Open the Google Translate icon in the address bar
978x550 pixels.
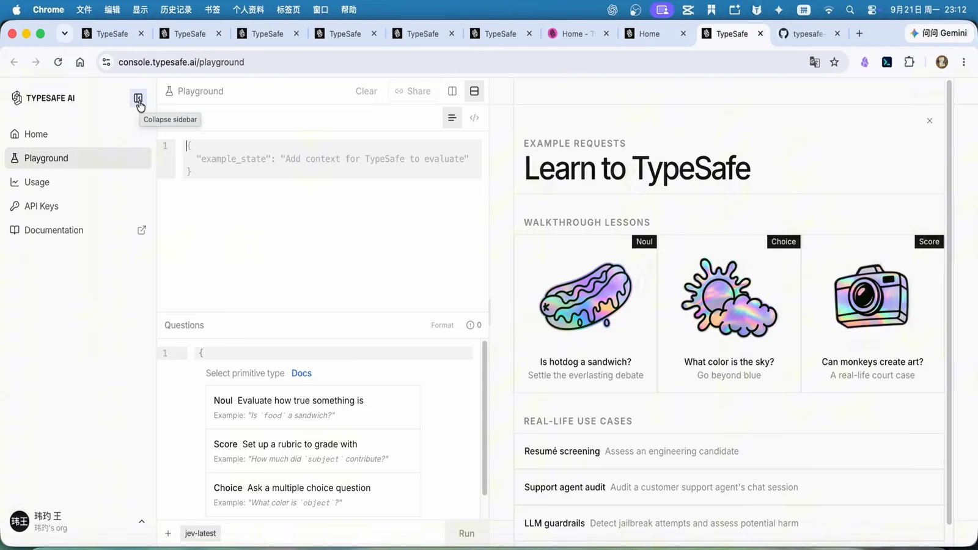814,62
